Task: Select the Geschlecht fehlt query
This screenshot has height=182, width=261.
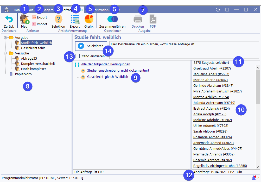Action: [x=33, y=48]
